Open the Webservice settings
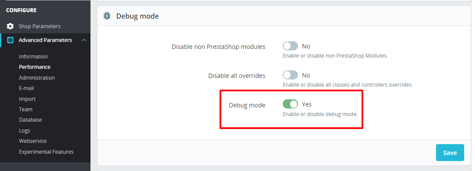 [33, 141]
